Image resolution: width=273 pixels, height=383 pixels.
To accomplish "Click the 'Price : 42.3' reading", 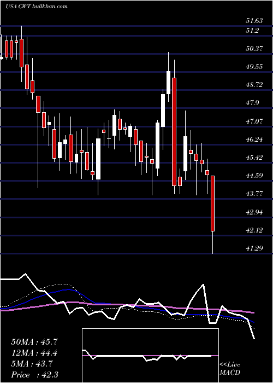I will click(x=34, y=375).
